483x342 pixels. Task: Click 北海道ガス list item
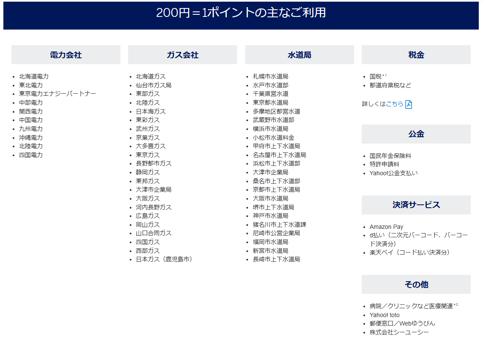pyautogui.click(x=150, y=76)
